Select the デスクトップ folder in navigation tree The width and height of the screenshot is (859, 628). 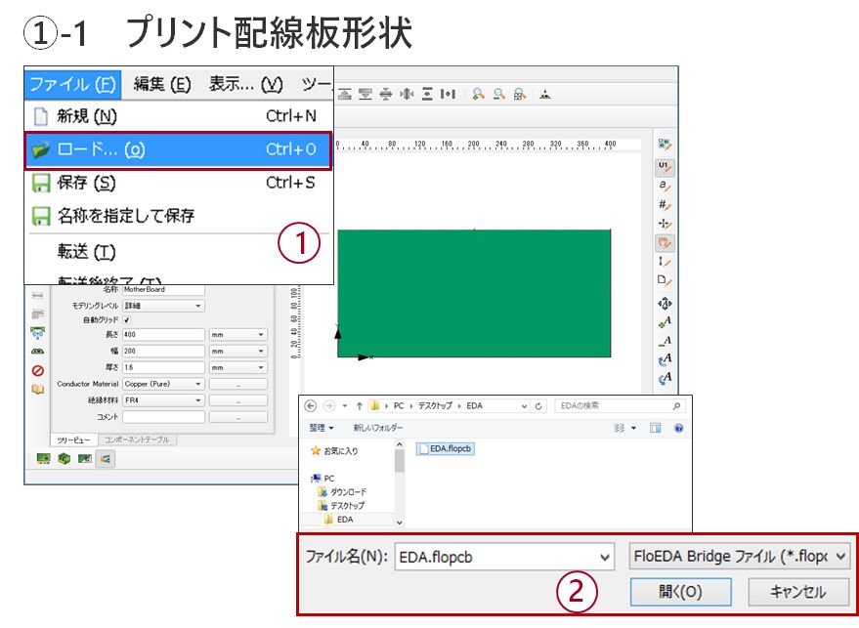(342, 505)
